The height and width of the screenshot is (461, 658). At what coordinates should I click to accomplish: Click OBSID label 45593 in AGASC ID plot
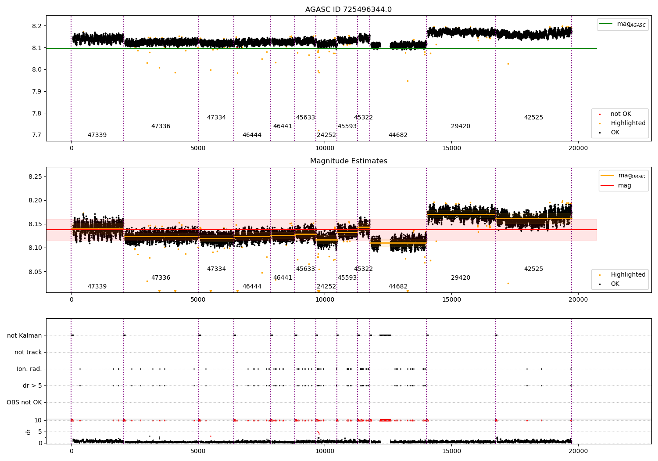click(347, 126)
